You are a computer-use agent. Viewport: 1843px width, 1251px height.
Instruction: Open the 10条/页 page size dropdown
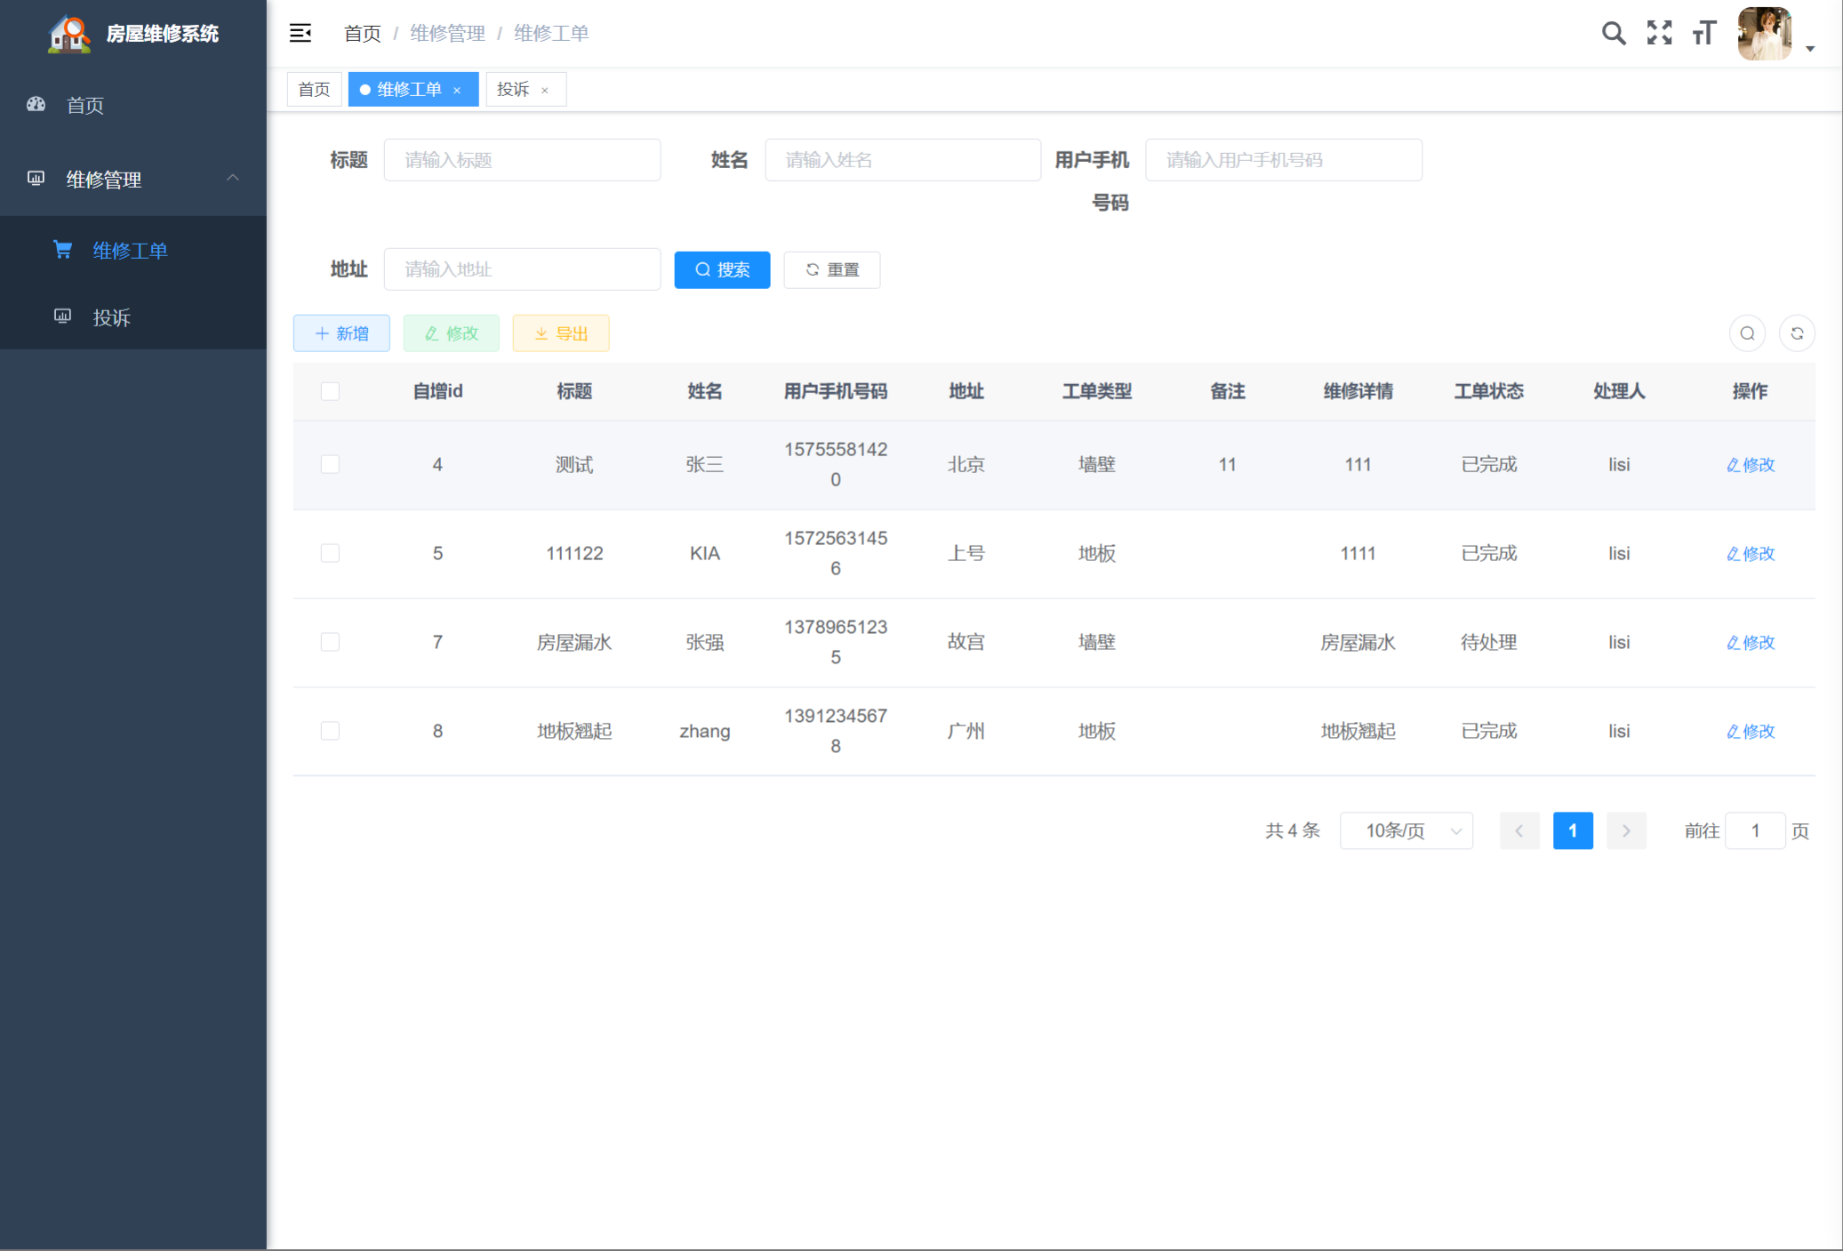point(1406,830)
